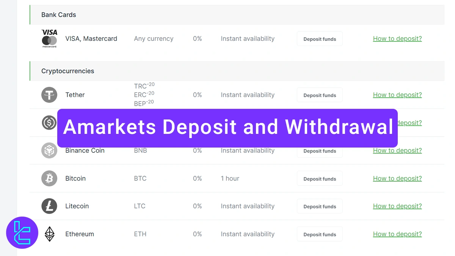
Task: Click the Litecoin currency icon
Action: (49, 206)
